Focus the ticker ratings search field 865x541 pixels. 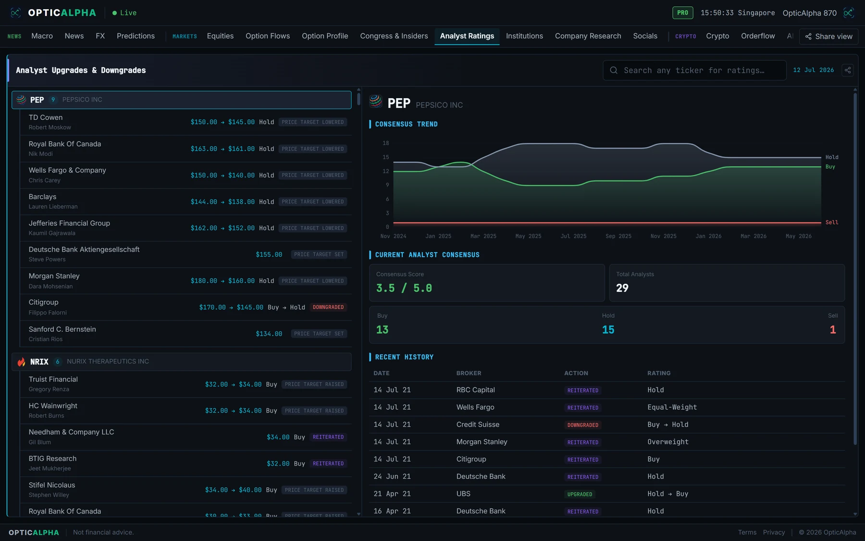(694, 70)
